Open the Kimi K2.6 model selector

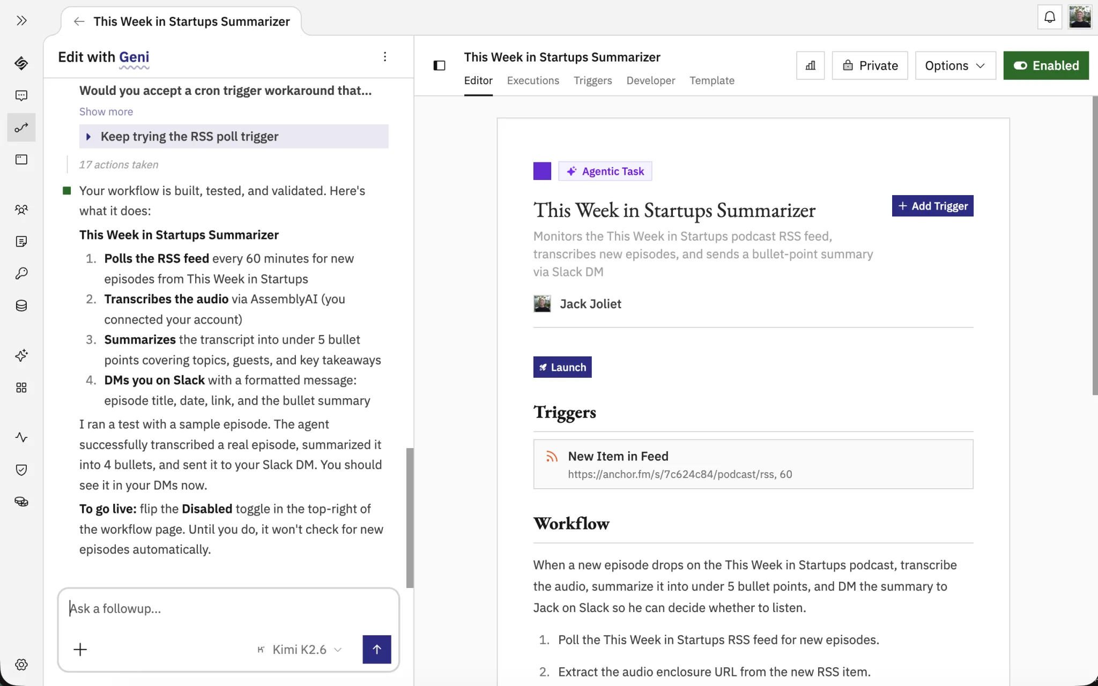299,650
